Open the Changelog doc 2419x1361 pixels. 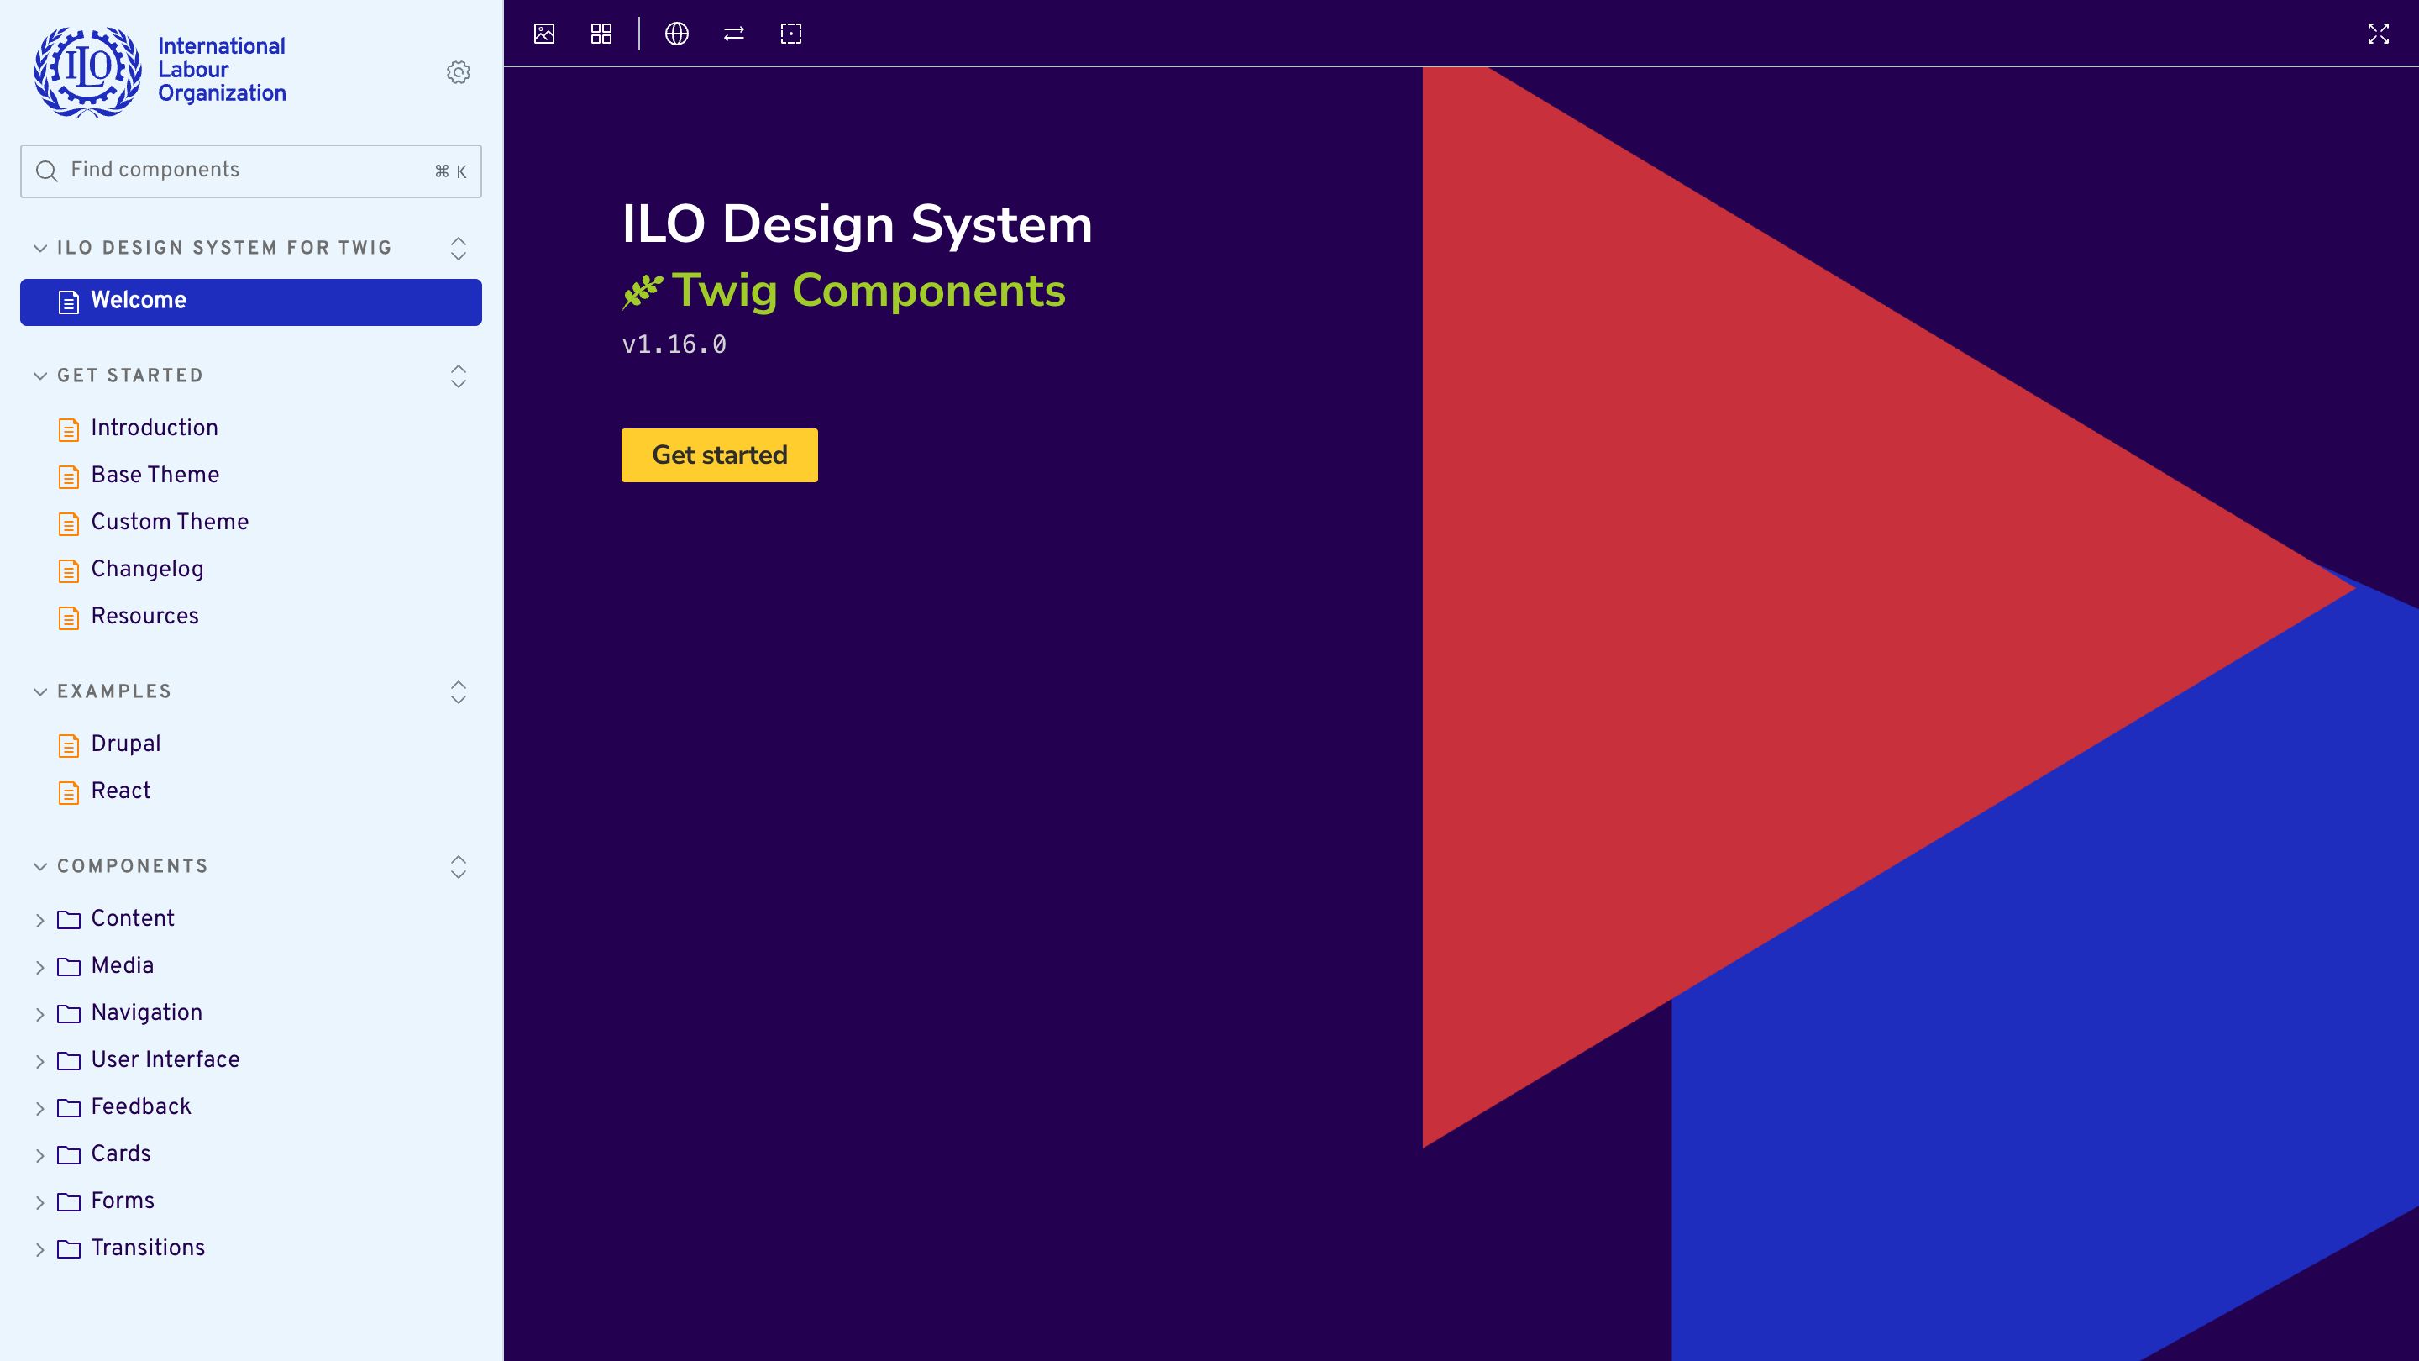(251, 570)
